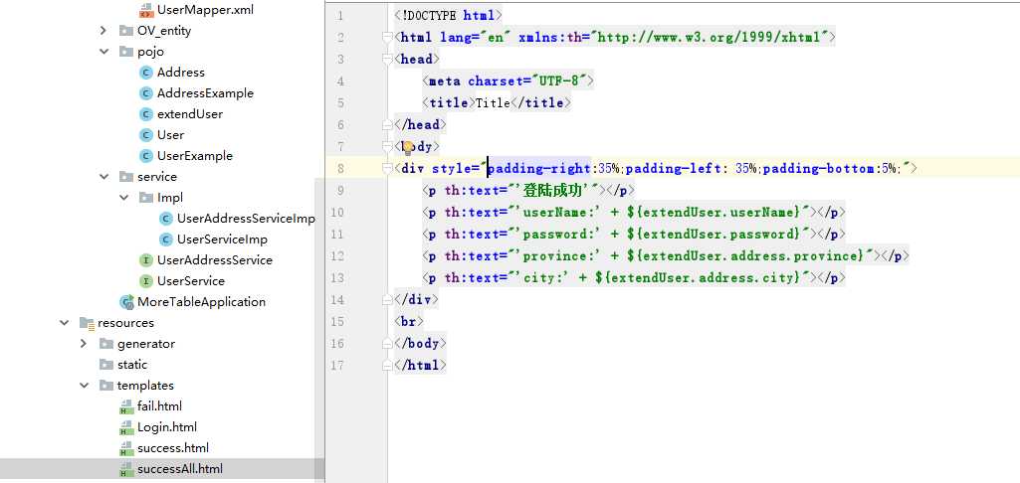Click the generator folder icon
Screen dimensions: 1020x483
106,343
